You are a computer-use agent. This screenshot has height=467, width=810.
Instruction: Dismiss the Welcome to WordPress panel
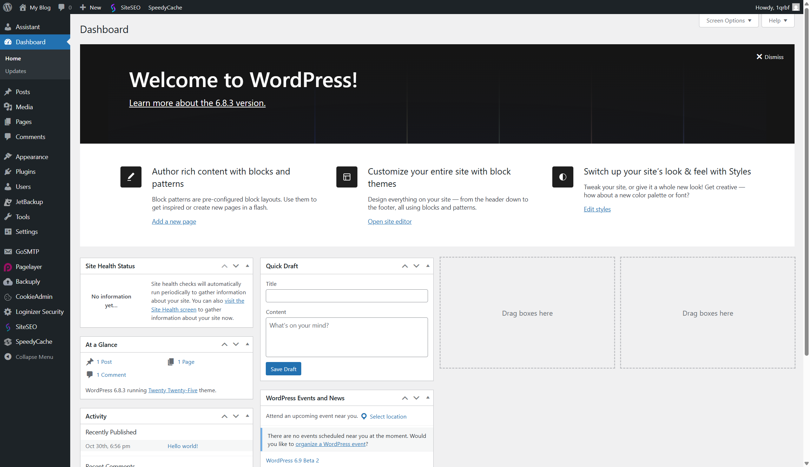click(770, 57)
